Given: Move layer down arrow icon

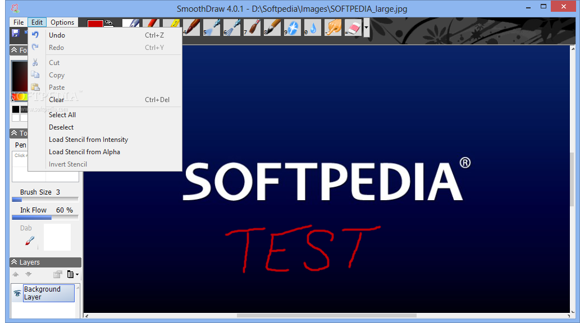Looking at the screenshot, I should click(x=29, y=274).
